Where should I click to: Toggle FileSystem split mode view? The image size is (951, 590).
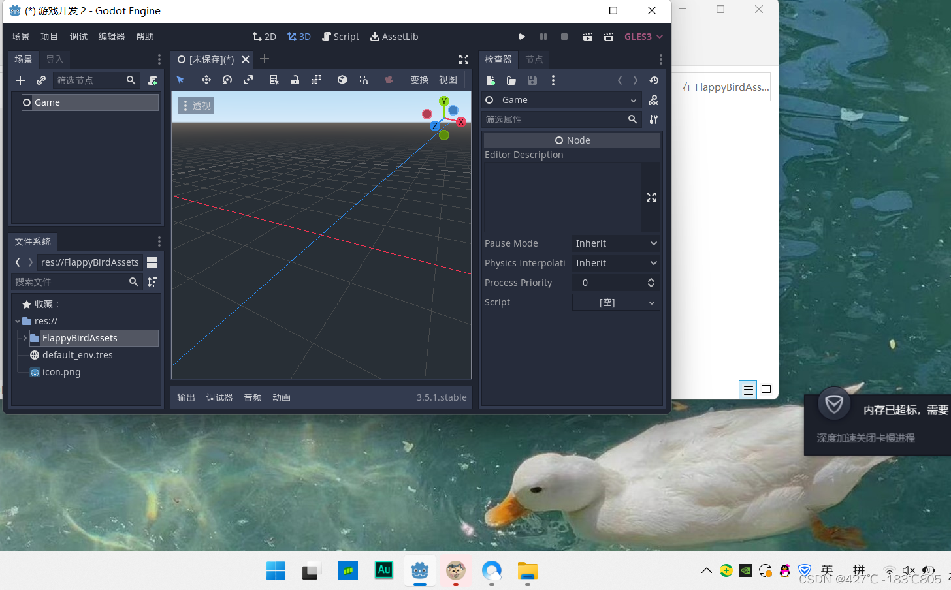pyautogui.click(x=152, y=262)
